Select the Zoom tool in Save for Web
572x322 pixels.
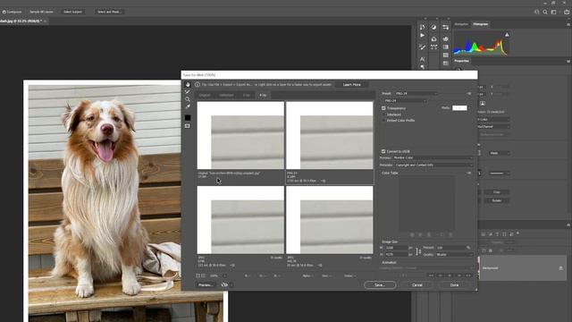(188, 99)
